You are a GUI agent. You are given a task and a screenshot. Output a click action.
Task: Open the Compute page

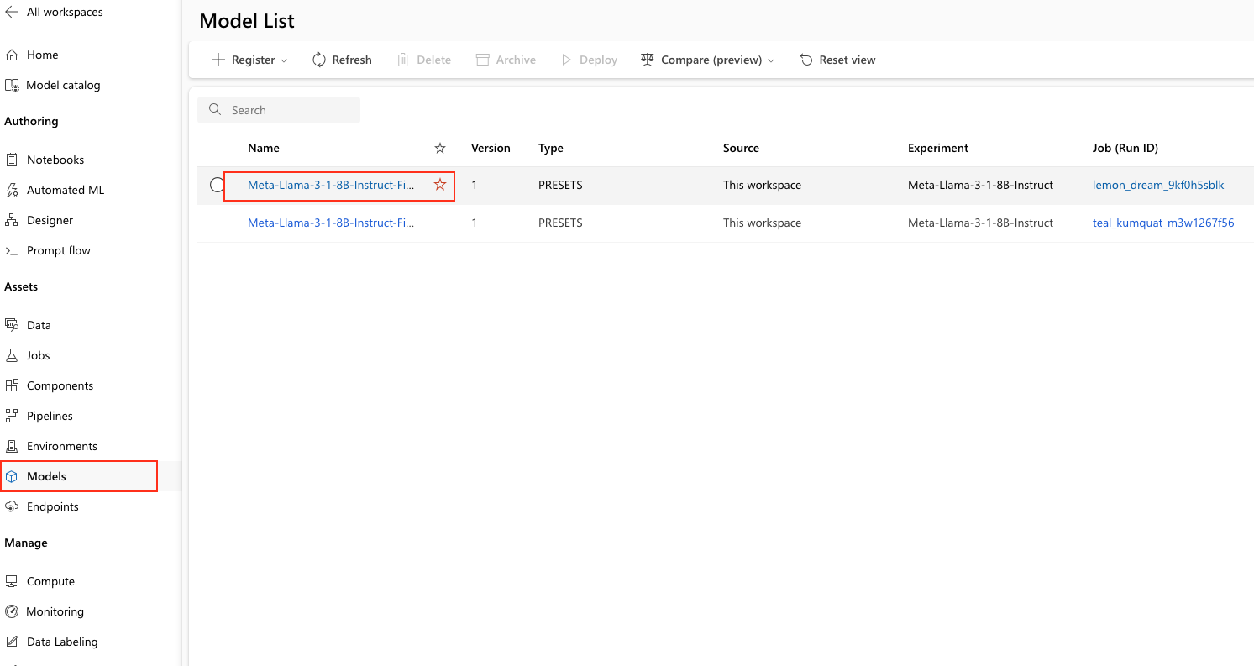(50, 581)
